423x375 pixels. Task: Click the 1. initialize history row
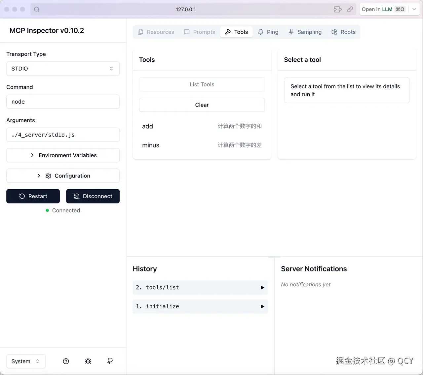[x=200, y=306]
